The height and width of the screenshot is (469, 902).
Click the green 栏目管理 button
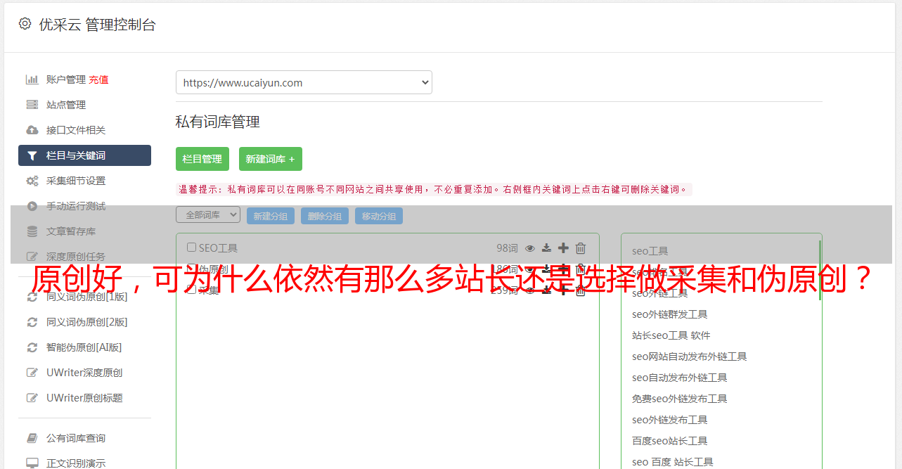coord(202,159)
